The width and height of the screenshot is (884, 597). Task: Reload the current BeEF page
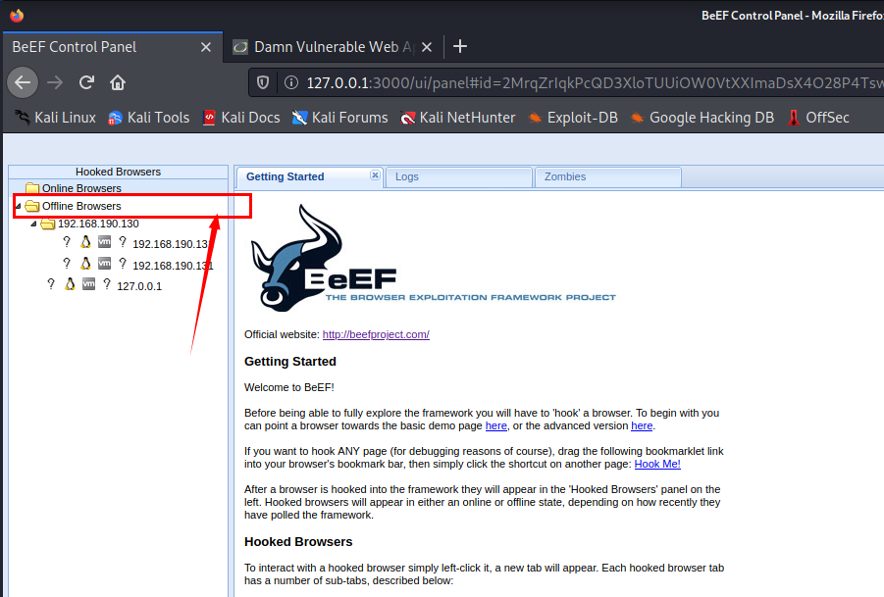pyautogui.click(x=86, y=82)
